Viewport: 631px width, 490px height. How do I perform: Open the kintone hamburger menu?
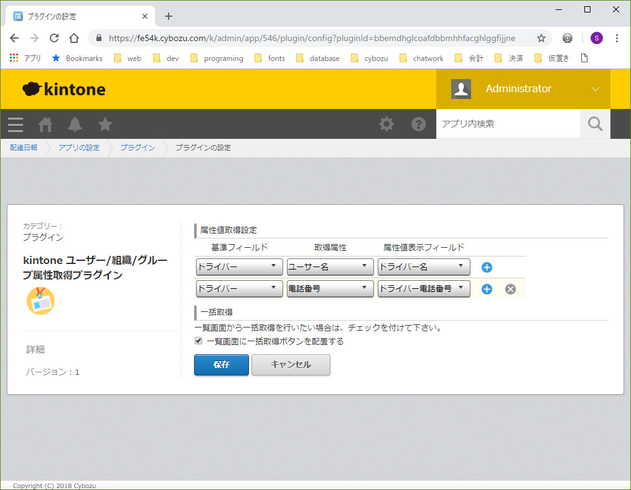click(x=16, y=125)
